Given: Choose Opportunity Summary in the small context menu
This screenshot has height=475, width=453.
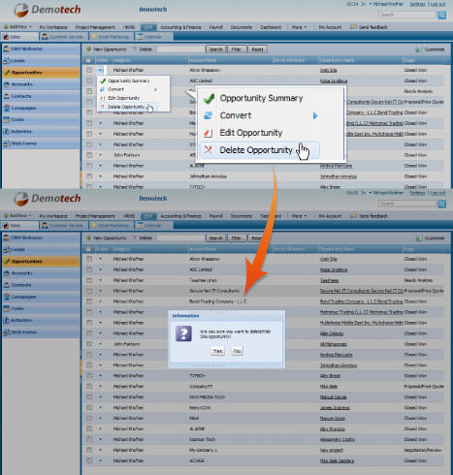Looking at the screenshot, I should pos(129,80).
